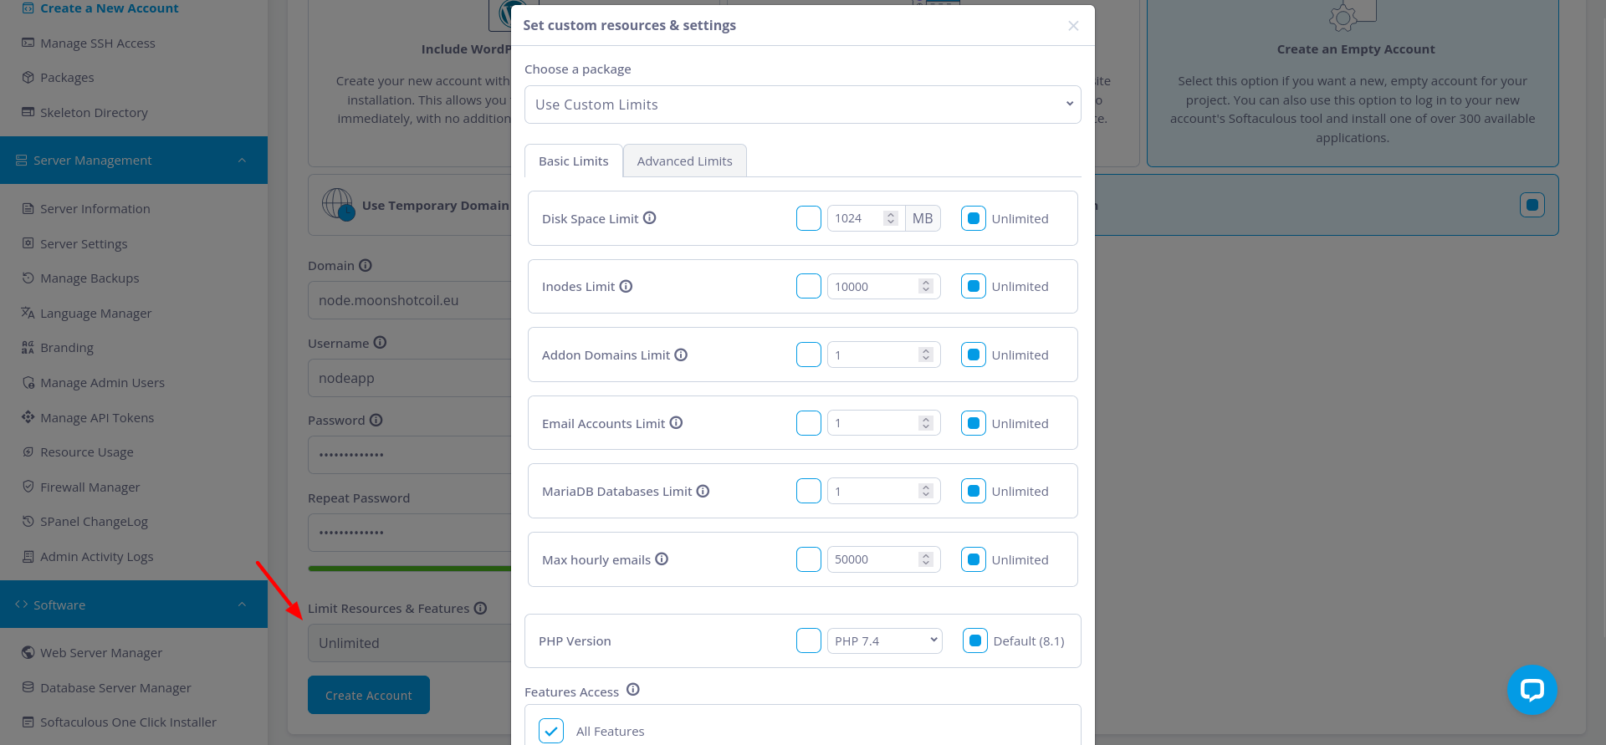Click the Email Accounts Limit info icon
The height and width of the screenshot is (745, 1606).
click(676, 423)
